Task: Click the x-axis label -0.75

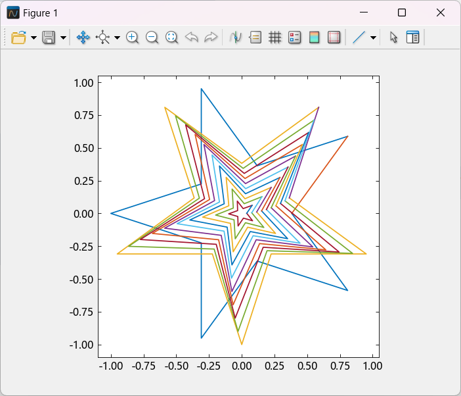Action: [x=143, y=366]
